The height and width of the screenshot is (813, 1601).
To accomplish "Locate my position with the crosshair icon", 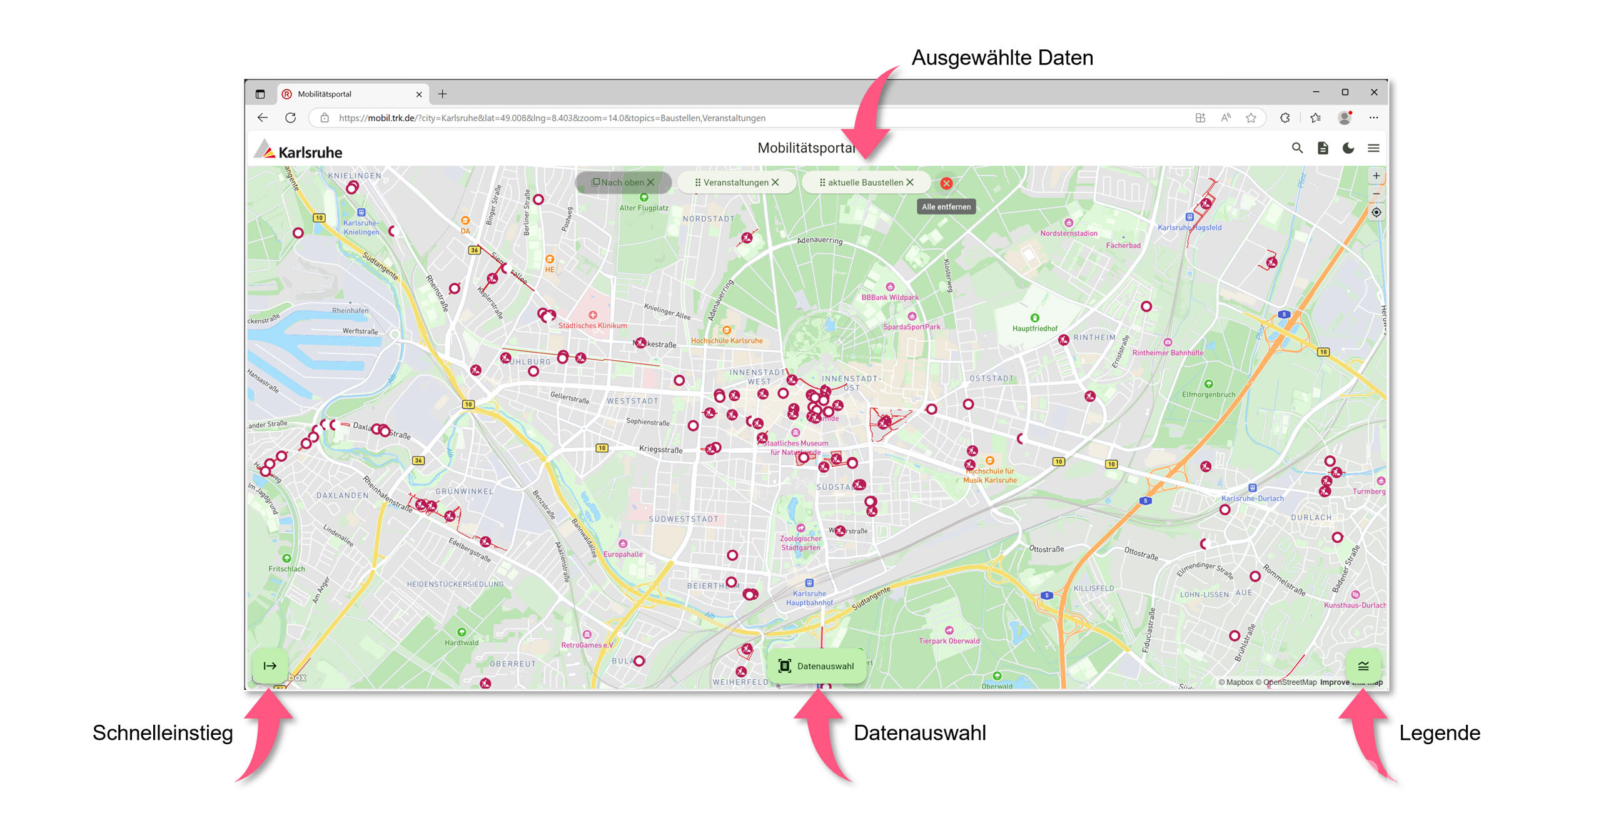I will click(x=1376, y=213).
